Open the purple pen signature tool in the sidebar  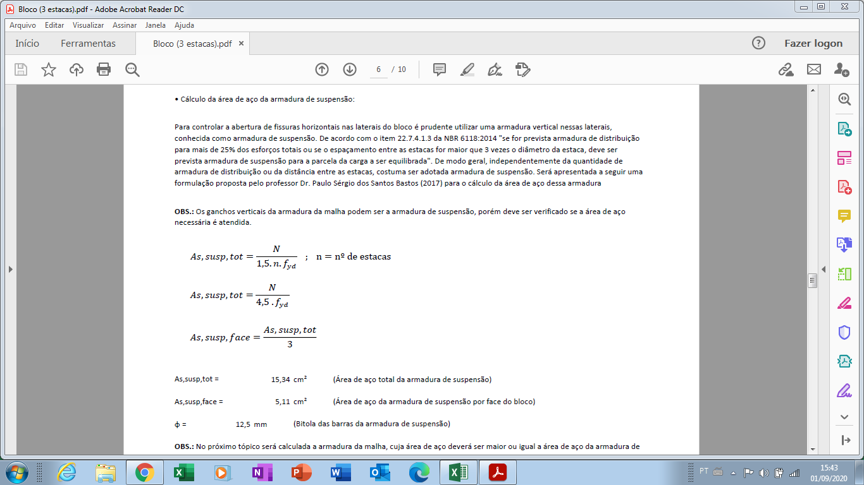pos(844,390)
